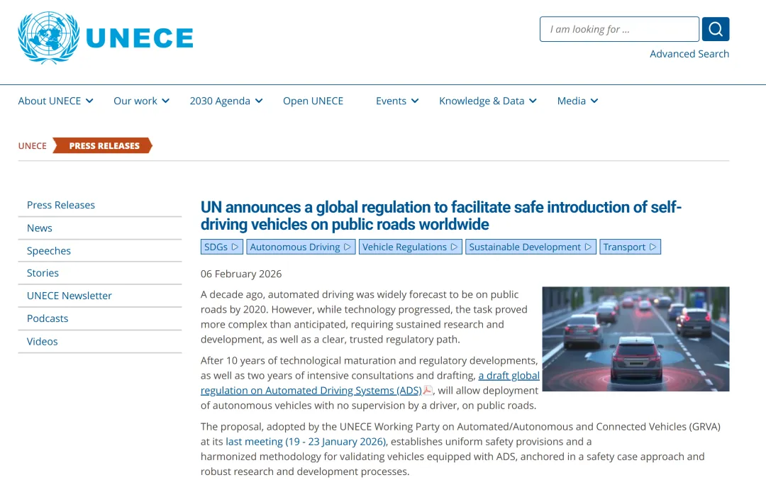
Task: Click the self-driving cars article image
Action: click(x=635, y=339)
